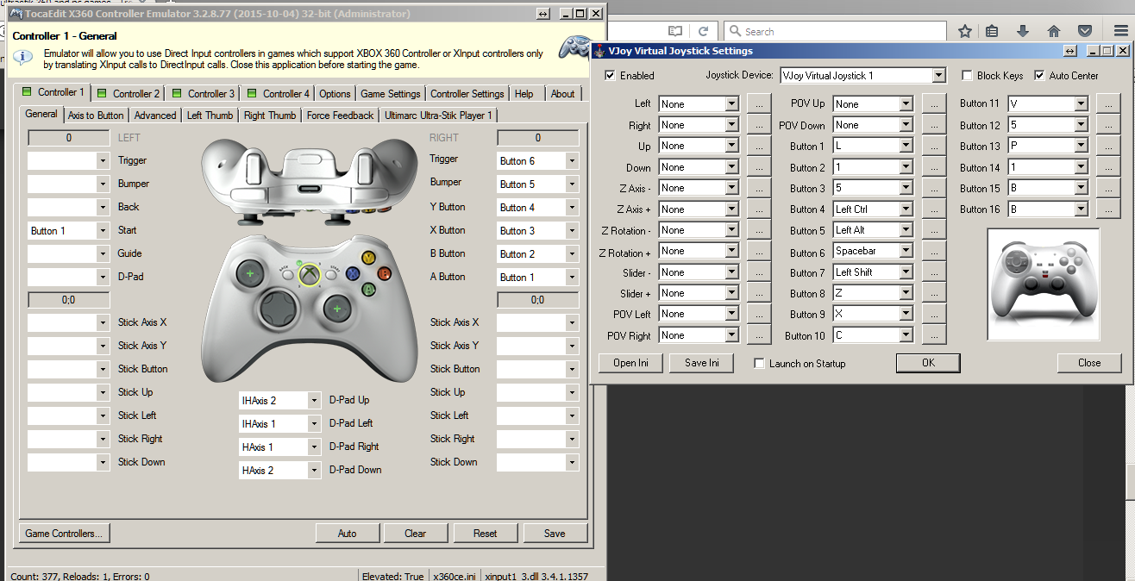Enable the Block Keys checkbox
Image resolution: width=1135 pixels, height=581 pixels.
point(968,76)
